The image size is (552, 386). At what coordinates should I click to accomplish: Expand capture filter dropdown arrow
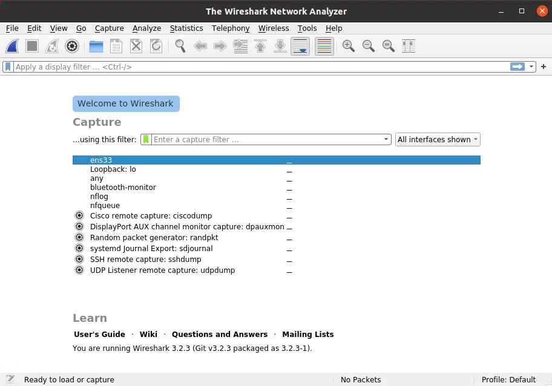click(x=386, y=140)
